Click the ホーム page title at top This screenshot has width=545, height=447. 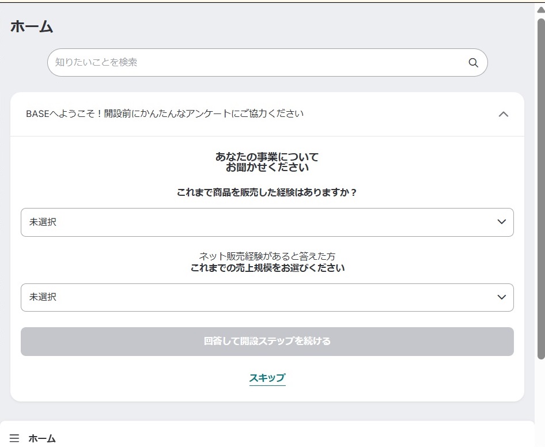tap(32, 26)
